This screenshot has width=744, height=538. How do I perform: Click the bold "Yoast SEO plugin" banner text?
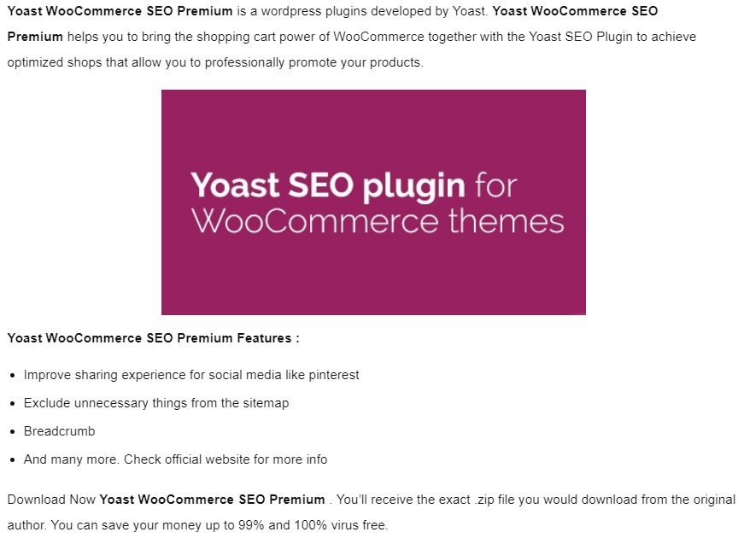click(328, 185)
